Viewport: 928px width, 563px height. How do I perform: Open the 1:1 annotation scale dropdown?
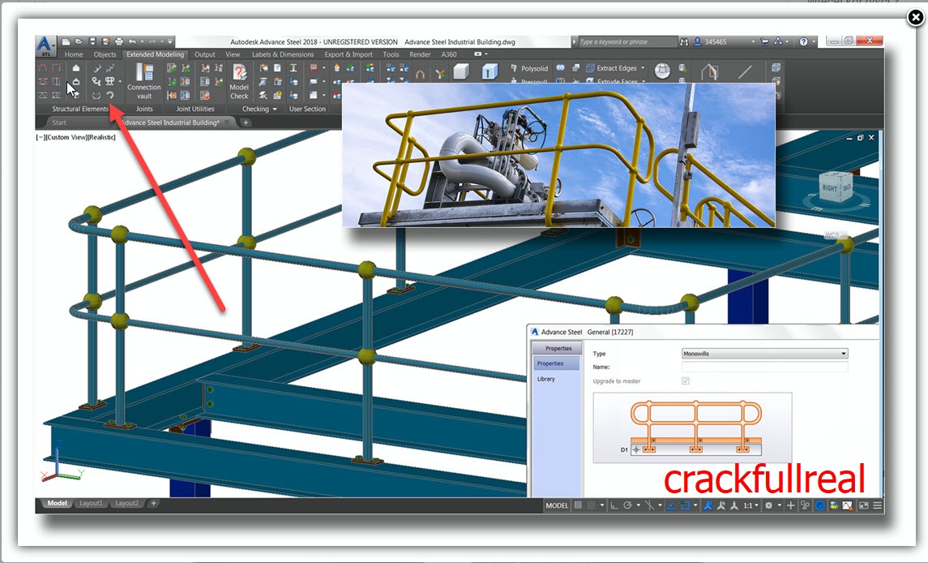tap(751, 505)
